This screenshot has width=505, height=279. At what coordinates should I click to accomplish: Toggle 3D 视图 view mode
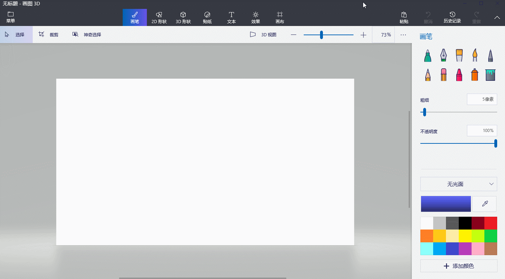click(263, 35)
